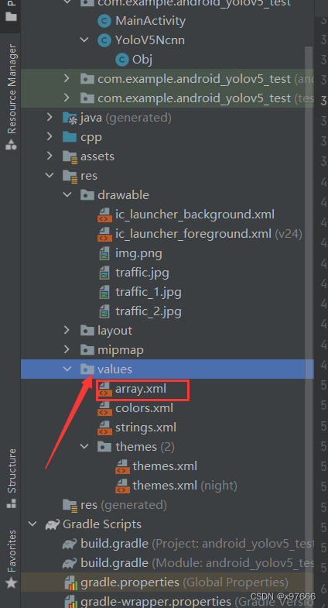This screenshot has height=608, width=328.
Task: Open the Structure tool window tab
Action: (11, 478)
